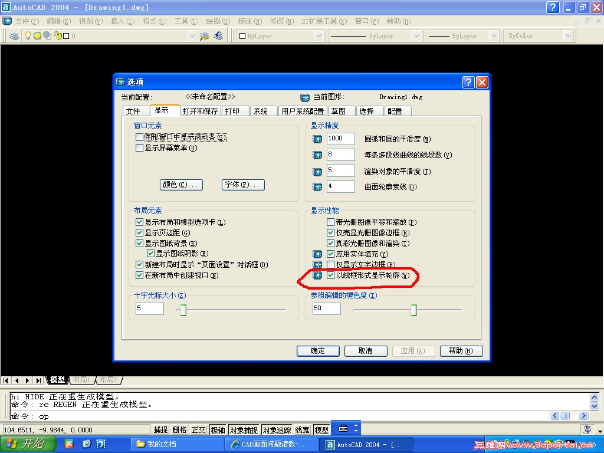Click reference edit fading slider handle
The height and width of the screenshot is (453, 604).
[x=413, y=310]
